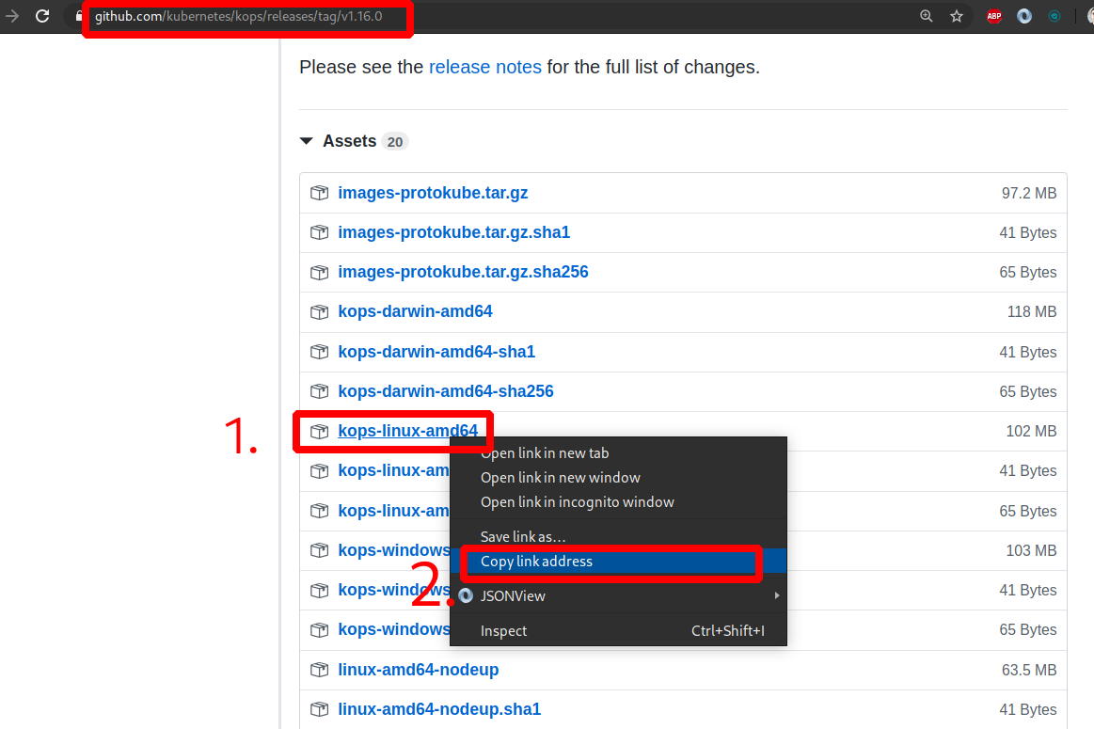Download images-protokube.tar.gz.sha1
The width and height of the screenshot is (1094, 729).
click(x=453, y=232)
